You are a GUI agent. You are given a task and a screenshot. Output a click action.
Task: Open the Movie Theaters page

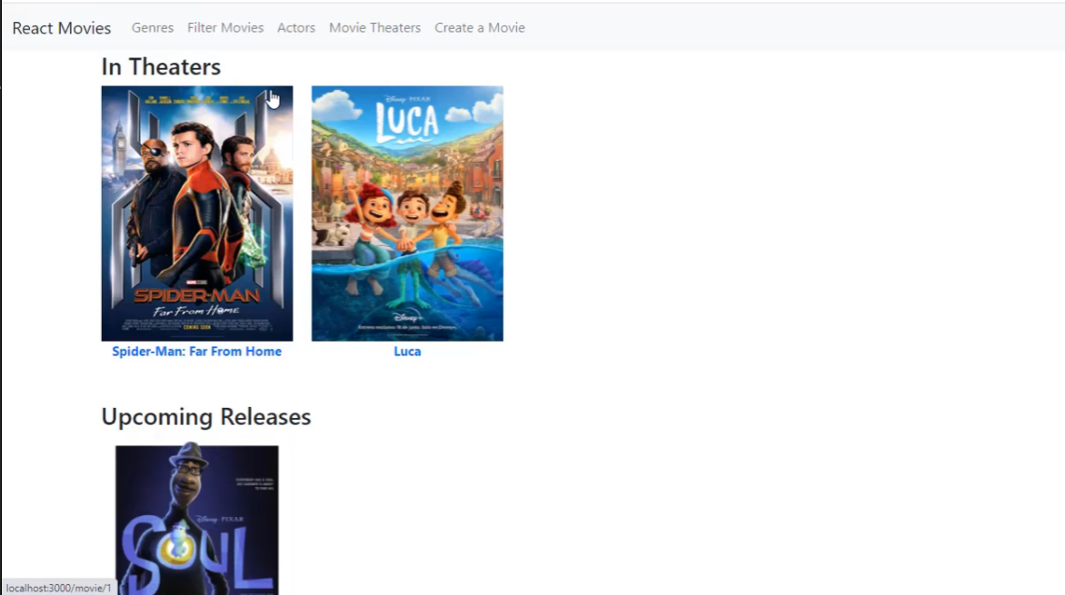pyautogui.click(x=374, y=27)
